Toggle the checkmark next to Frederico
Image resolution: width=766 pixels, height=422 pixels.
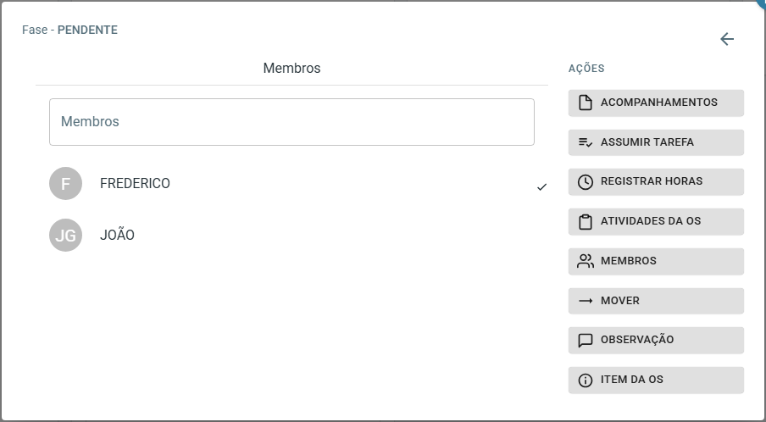pos(541,186)
